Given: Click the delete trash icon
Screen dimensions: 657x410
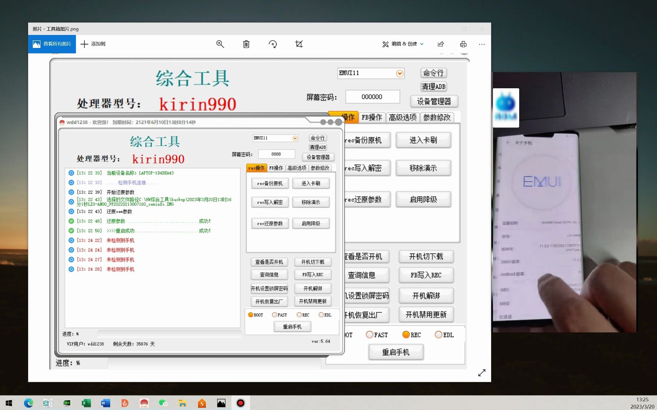Looking at the screenshot, I should (x=246, y=44).
